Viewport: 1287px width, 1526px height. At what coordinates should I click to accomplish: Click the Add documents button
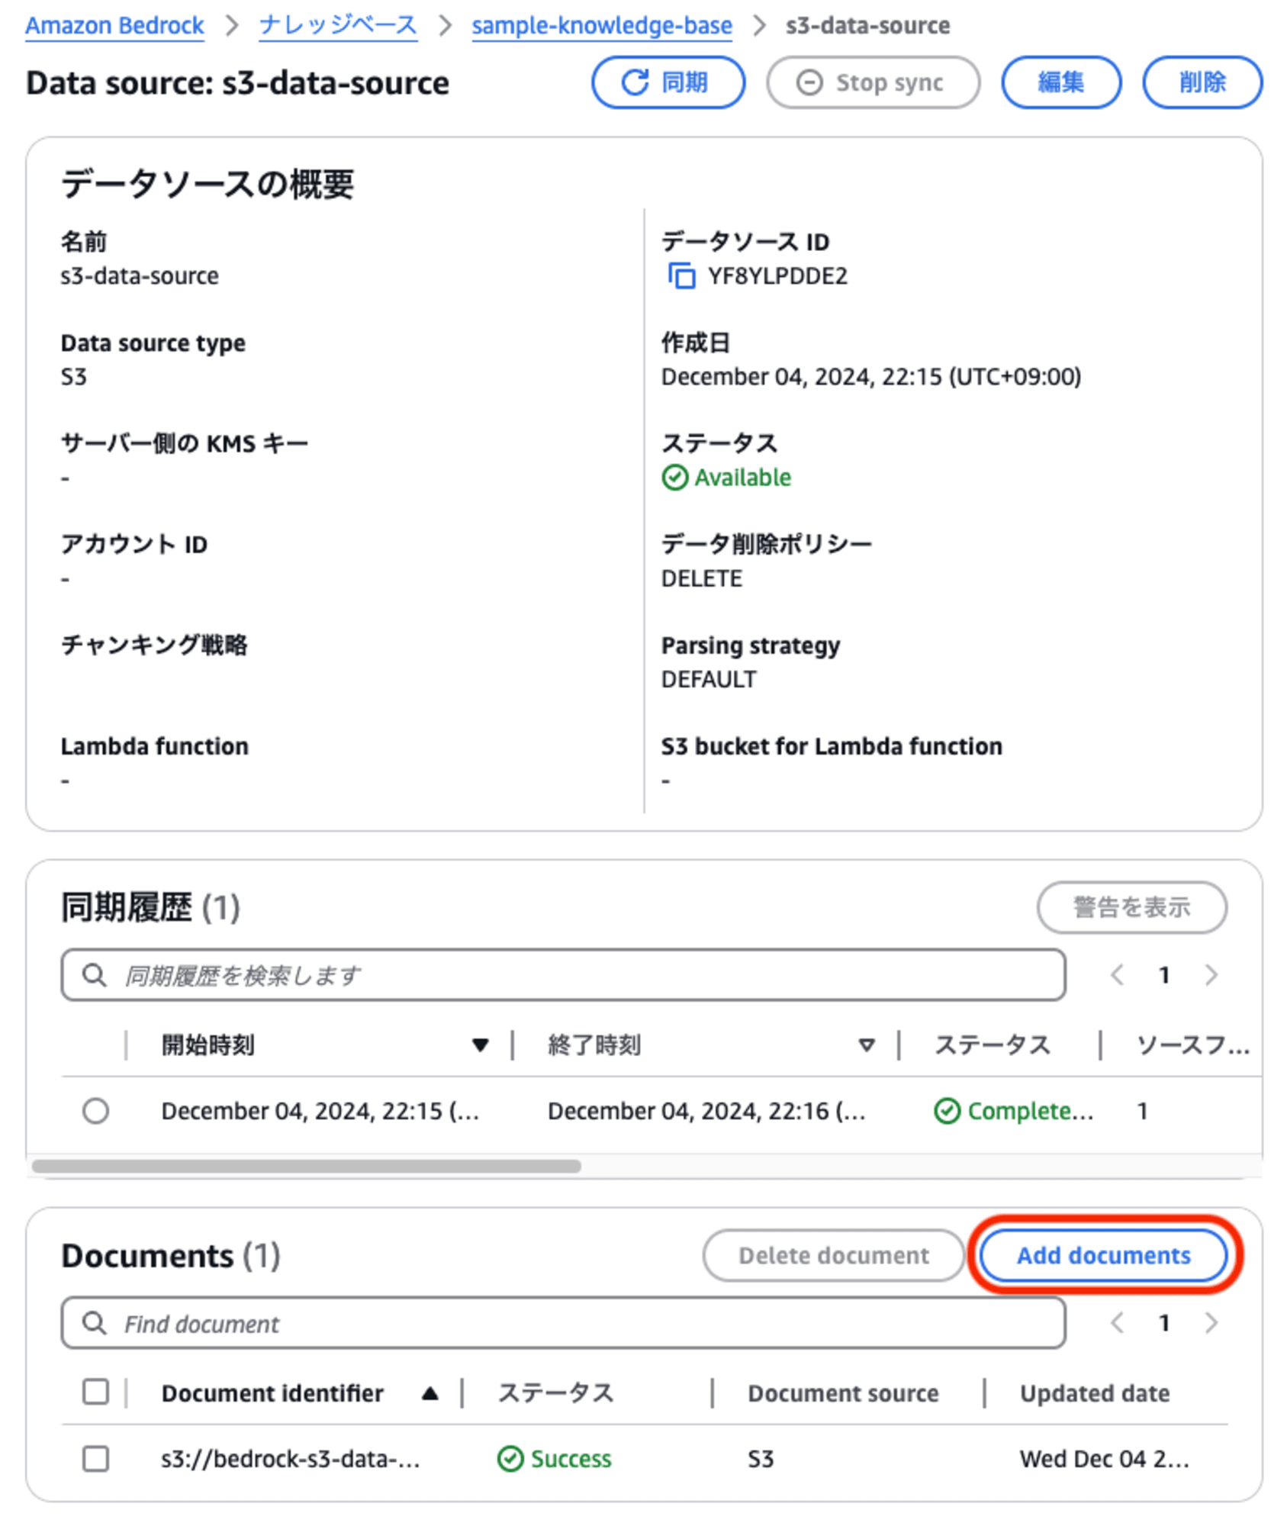tap(1103, 1255)
